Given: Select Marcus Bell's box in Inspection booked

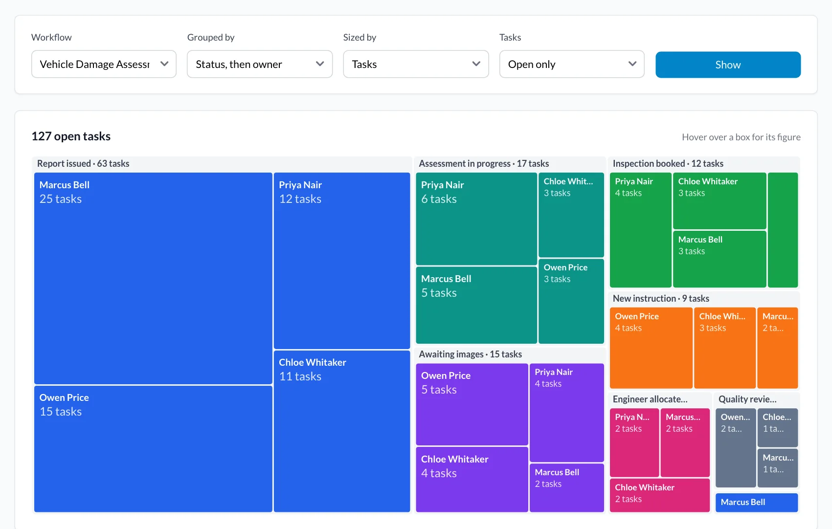Looking at the screenshot, I should tap(720, 259).
